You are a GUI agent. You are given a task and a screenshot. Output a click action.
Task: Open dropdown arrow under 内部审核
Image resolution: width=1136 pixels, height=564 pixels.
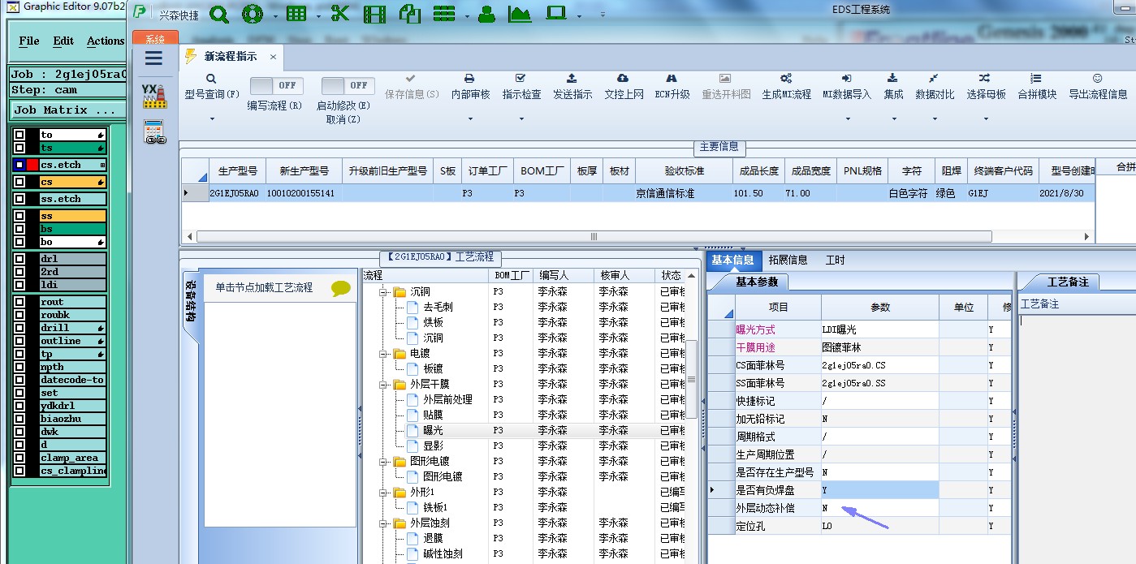[x=470, y=119]
